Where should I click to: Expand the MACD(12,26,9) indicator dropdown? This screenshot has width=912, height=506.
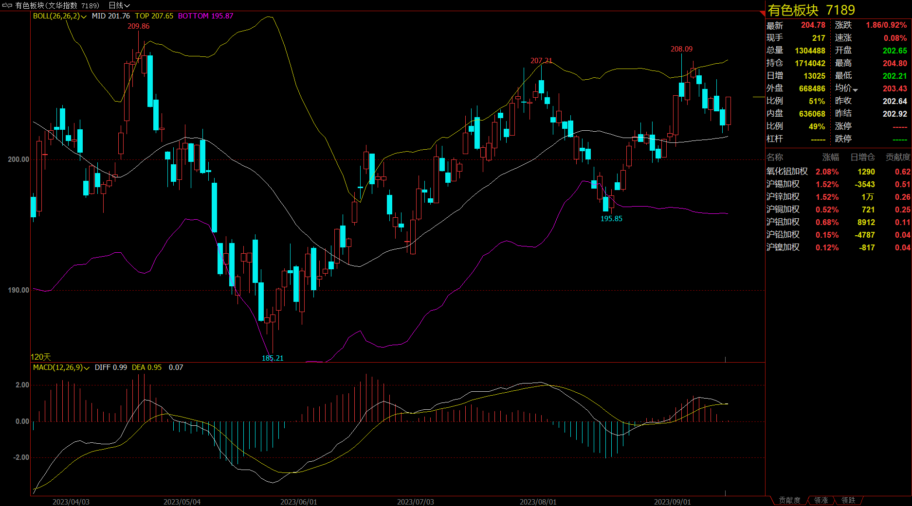[87, 368]
